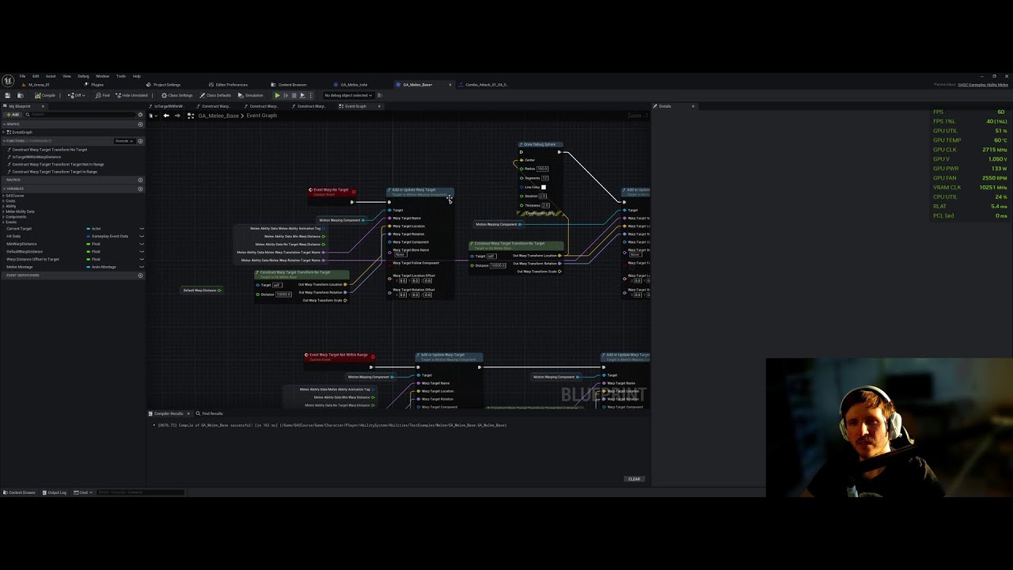Click the Browse to asset icon
1013x570 pixels.
tap(21, 95)
